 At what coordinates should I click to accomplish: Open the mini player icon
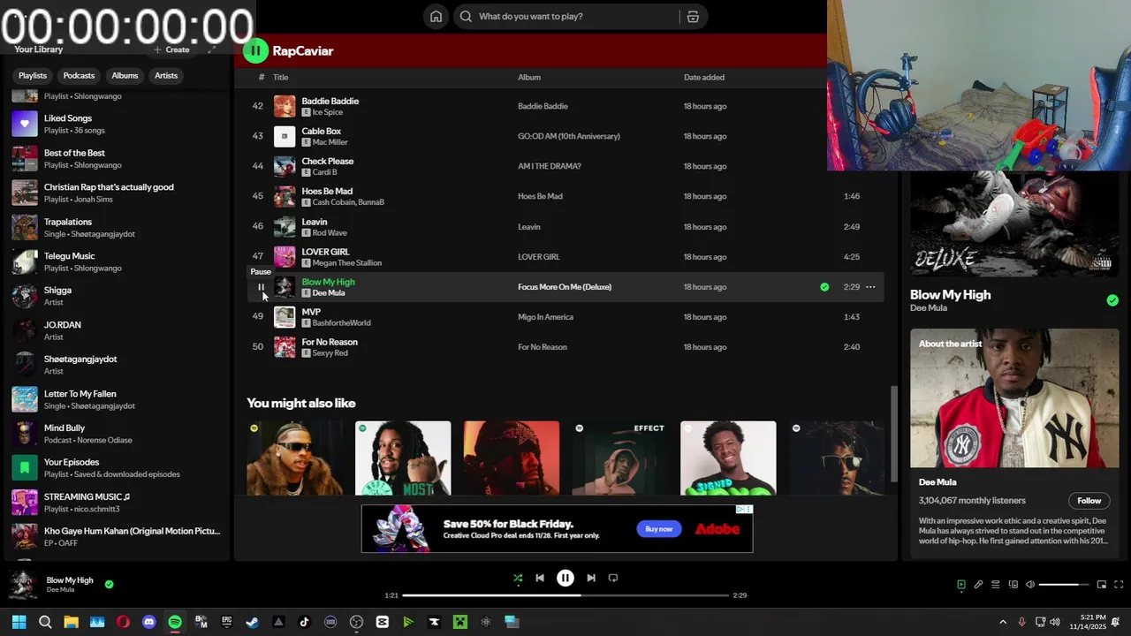coord(1102,585)
